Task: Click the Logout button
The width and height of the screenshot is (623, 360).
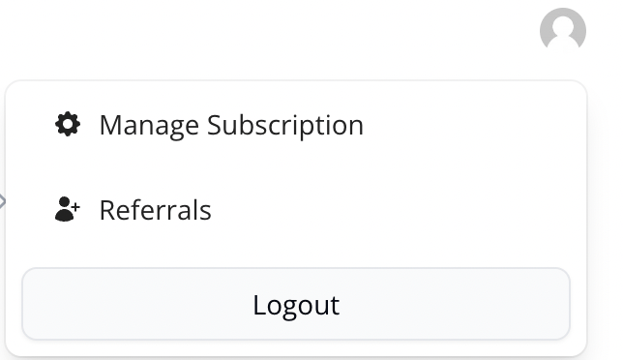Action: click(x=296, y=304)
